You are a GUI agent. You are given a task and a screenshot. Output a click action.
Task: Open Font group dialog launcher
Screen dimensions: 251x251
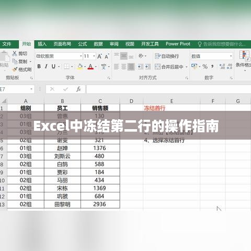pyautogui.click(x=109, y=78)
